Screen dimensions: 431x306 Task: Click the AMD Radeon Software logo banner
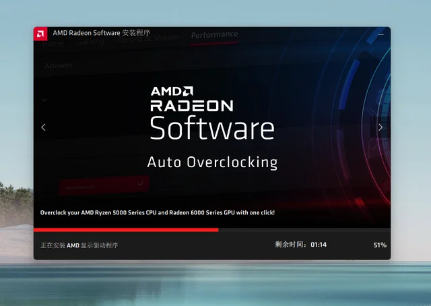(212, 113)
